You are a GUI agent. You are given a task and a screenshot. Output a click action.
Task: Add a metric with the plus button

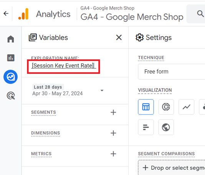coord(113,154)
